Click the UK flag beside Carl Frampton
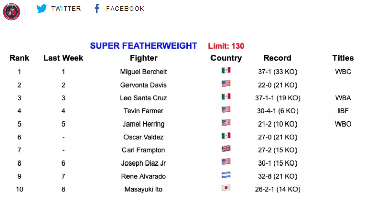Viewport: 381px width, 206px height. [x=226, y=149]
